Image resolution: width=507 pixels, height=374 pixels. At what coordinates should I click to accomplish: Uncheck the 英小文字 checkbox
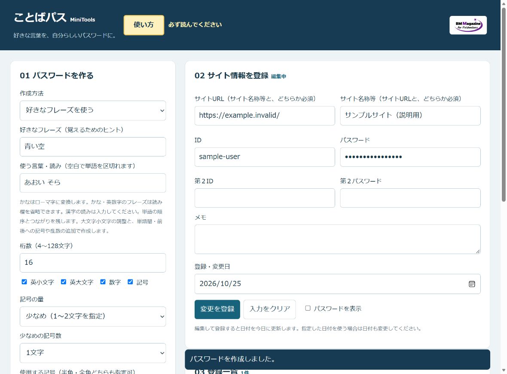tap(24, 282)
